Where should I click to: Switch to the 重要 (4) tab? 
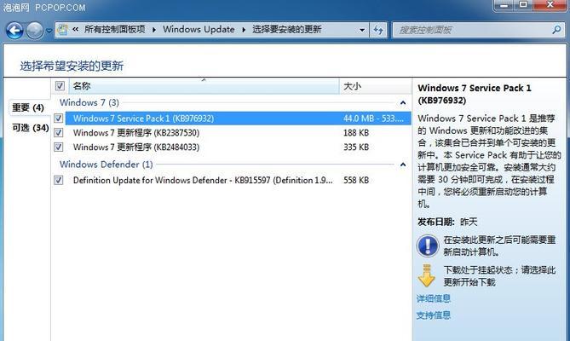click(x=28, y=107)
